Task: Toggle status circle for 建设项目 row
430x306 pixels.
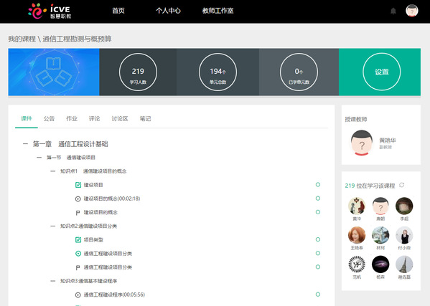Action: [318, 184]
